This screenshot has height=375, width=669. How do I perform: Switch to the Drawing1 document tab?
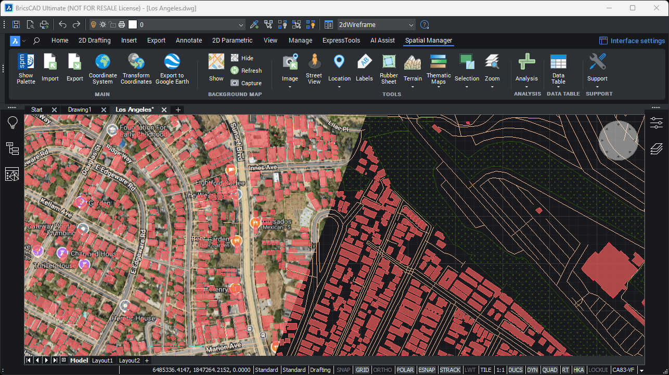click(80, 110)
